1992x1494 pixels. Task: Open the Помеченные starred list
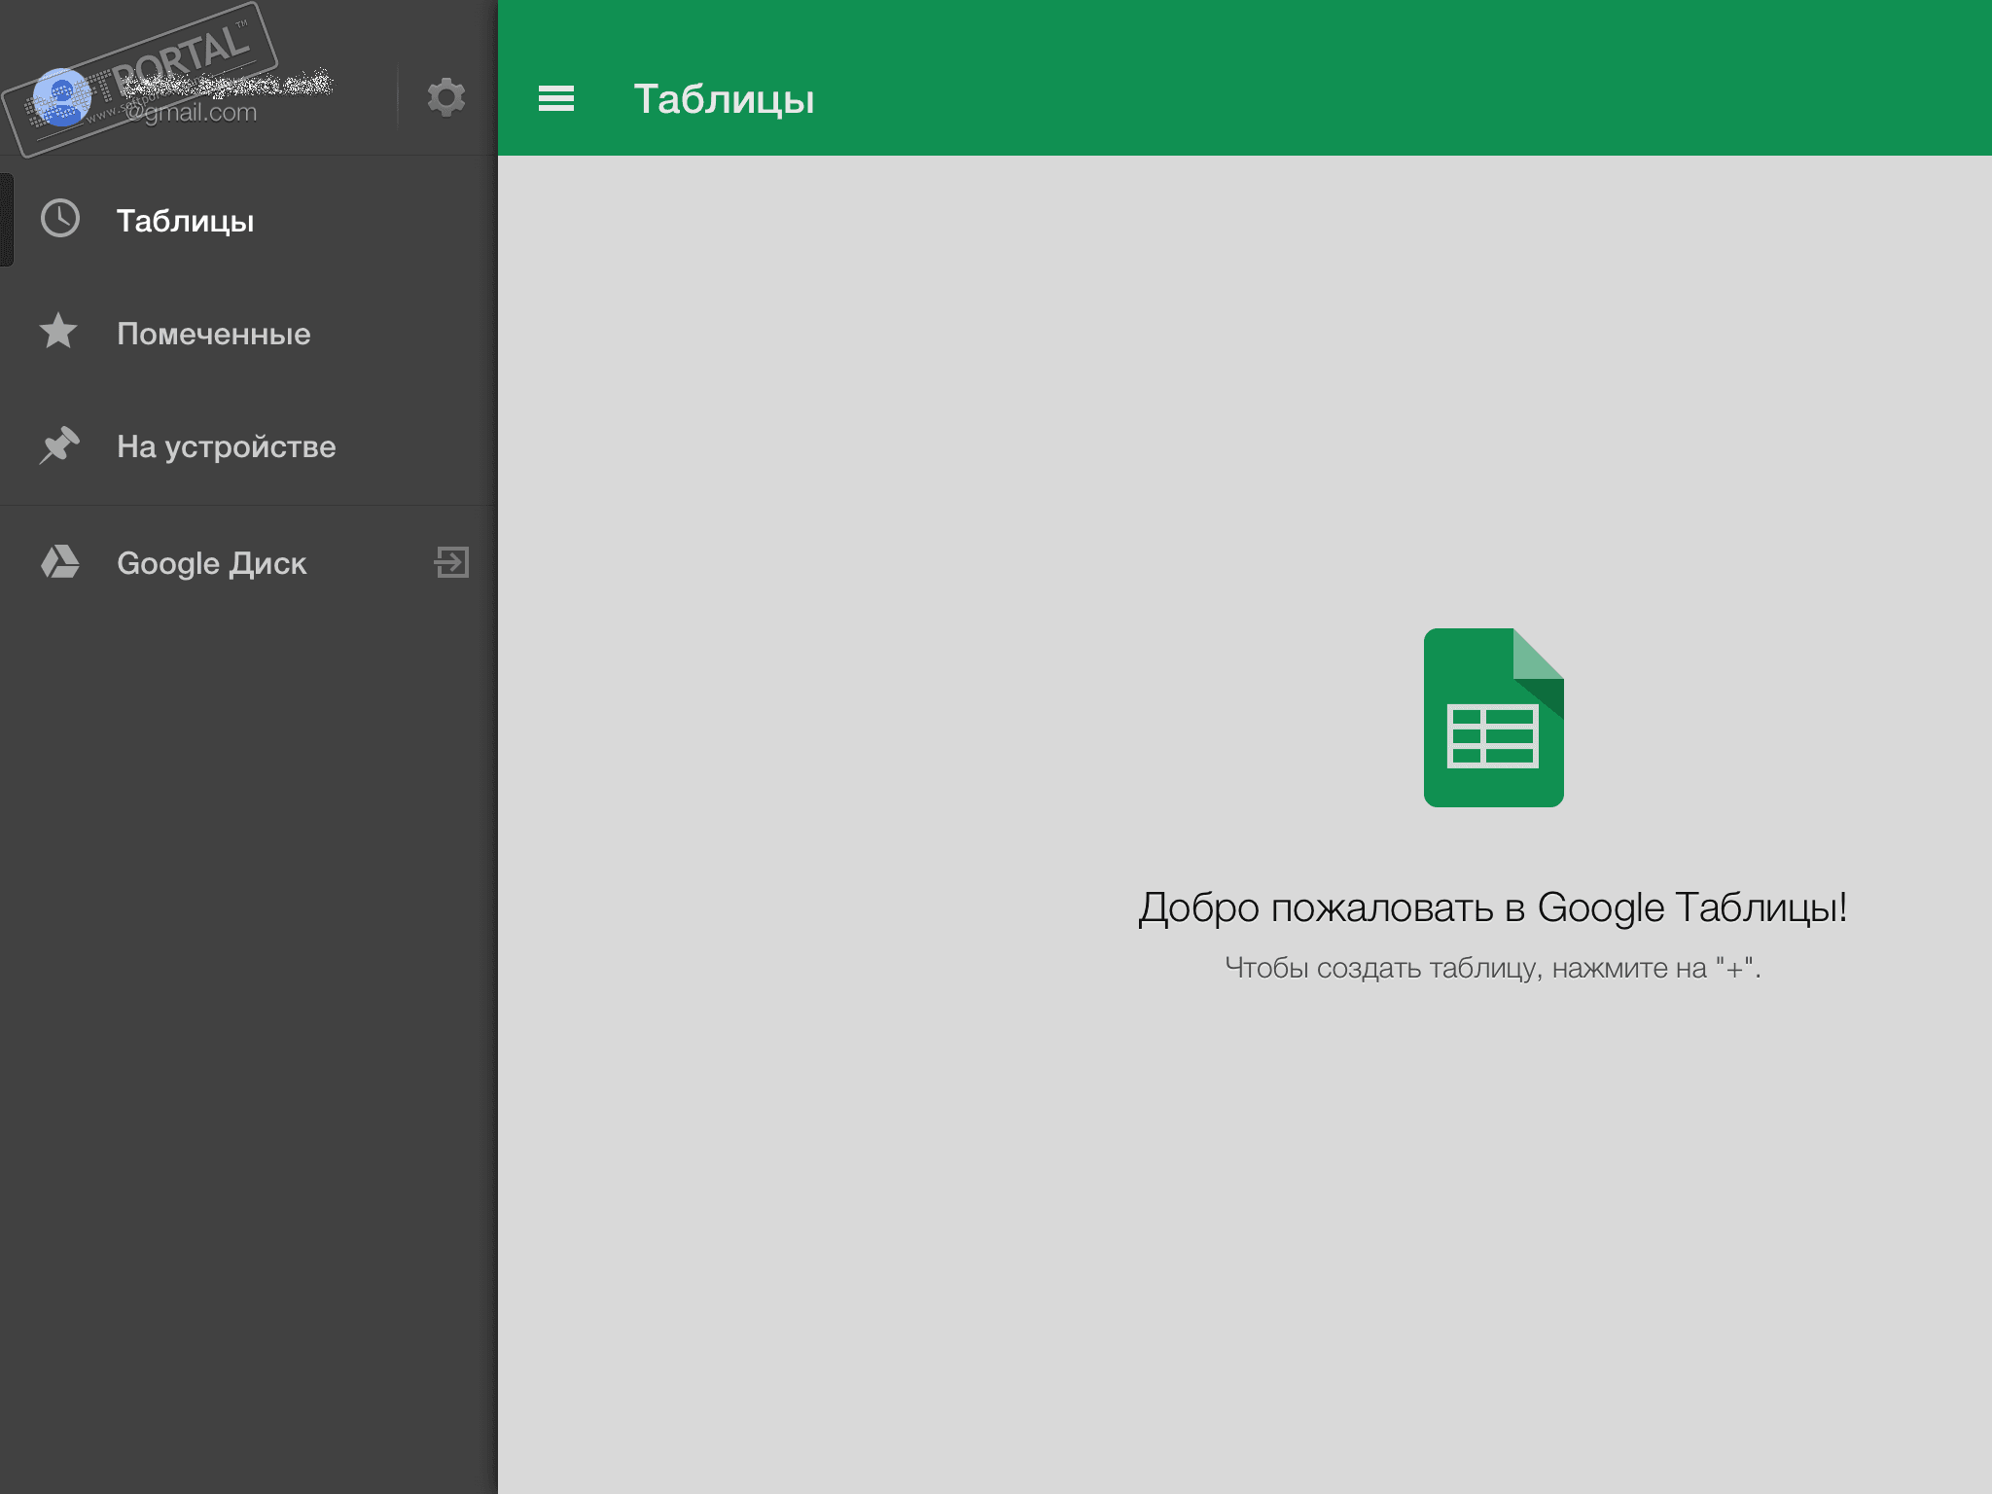[214, 334]
